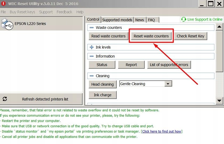
Task: Open the Support menu
Action: coord(46,12)
